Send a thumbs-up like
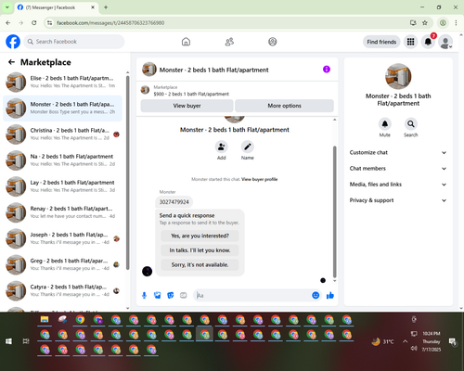Image resolution: width=464 pixels, height=371 pixels. [x=330, y=296]
